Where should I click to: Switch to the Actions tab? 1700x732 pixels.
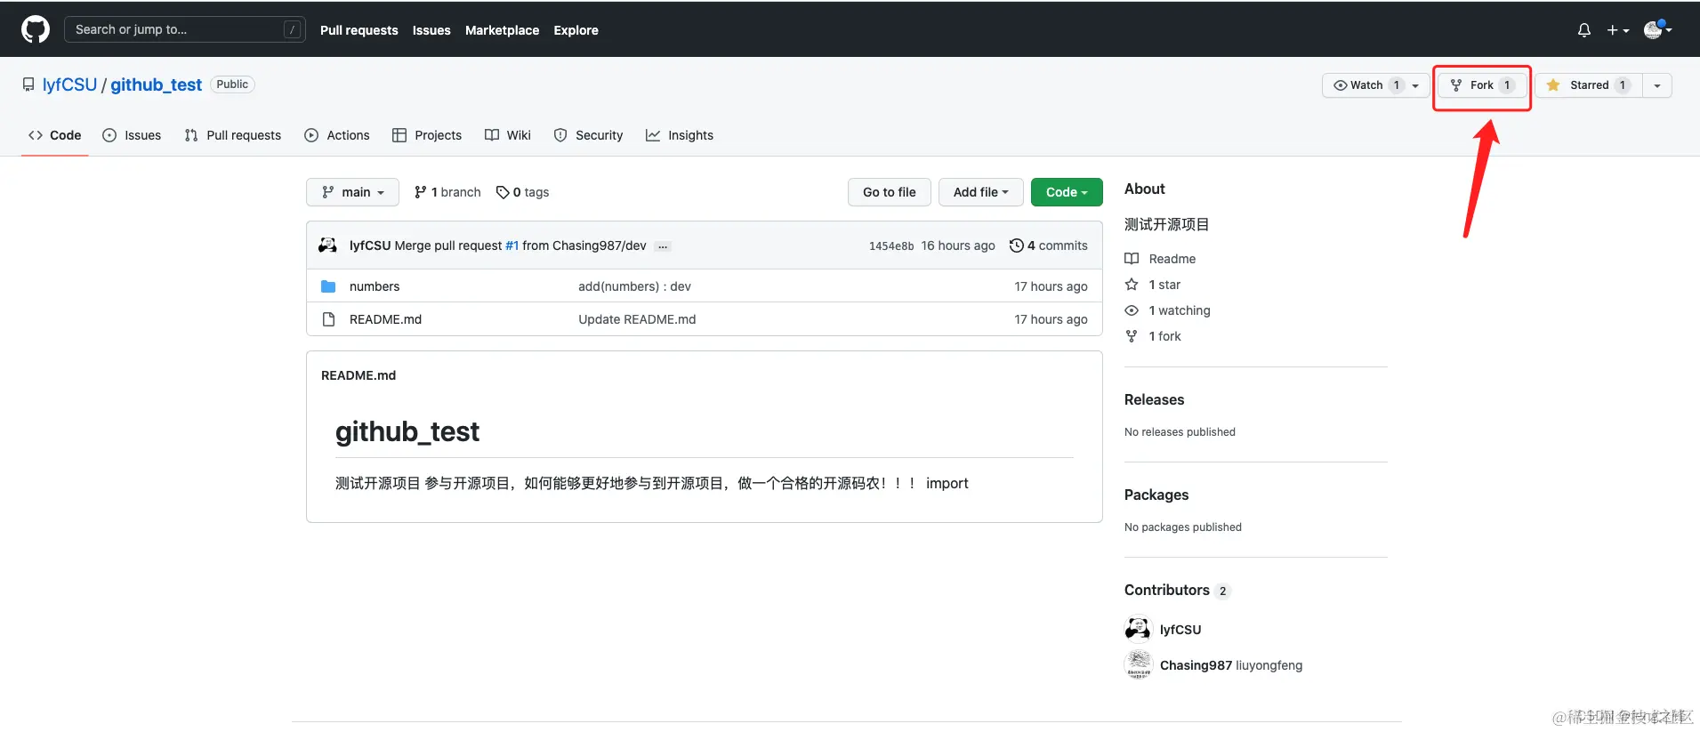pyautogui.click(x=337, y=135)
